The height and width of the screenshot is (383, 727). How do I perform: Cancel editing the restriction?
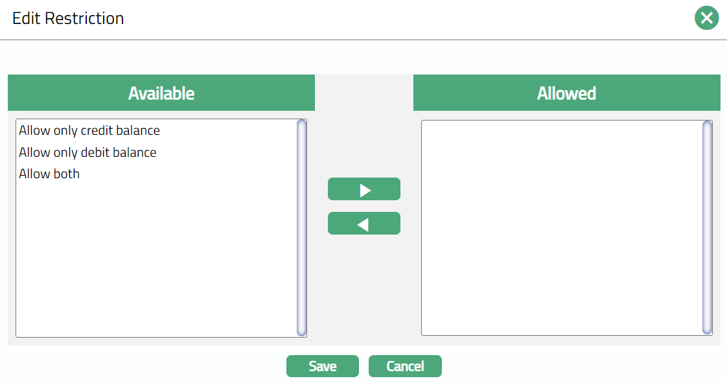[405, 366]
